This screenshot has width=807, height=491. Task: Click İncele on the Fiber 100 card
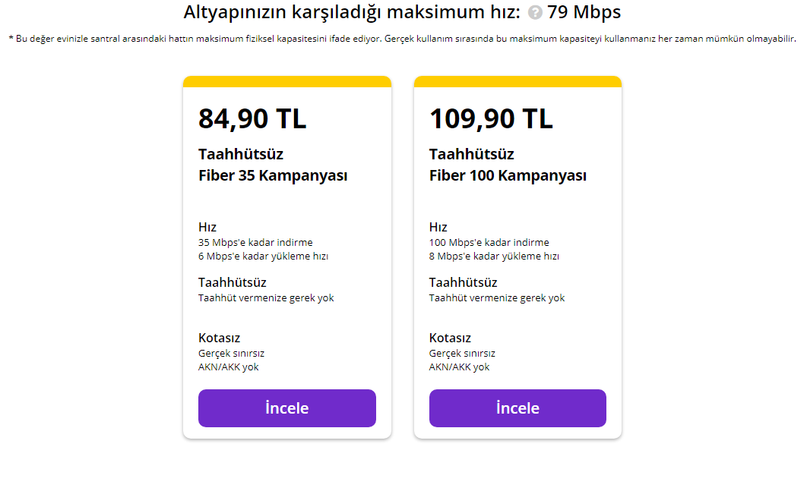tap(517, 408)
